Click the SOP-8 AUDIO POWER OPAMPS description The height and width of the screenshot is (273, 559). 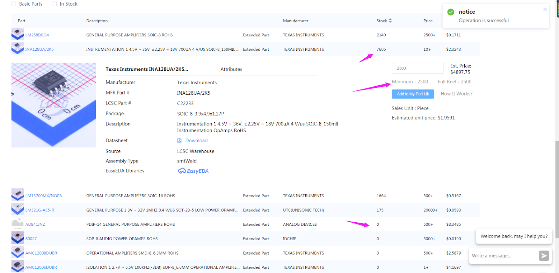pos(122,239)
